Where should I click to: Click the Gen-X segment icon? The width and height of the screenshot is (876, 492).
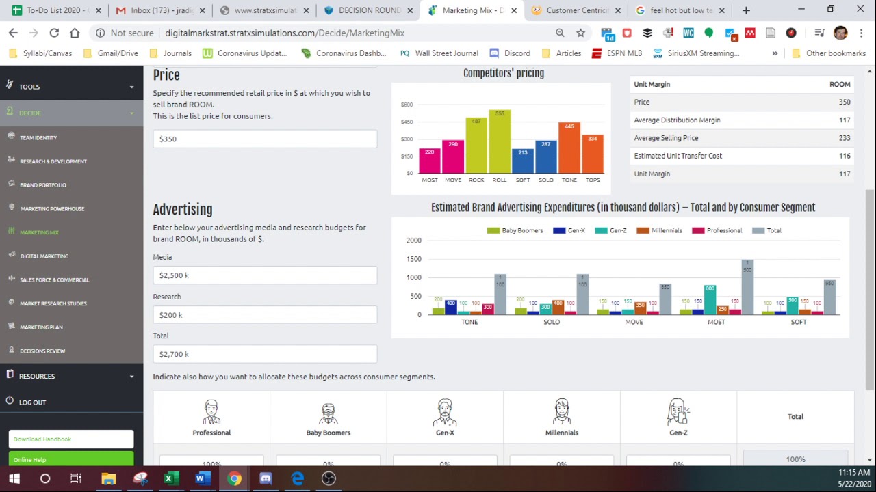click(x=445, y=413)
